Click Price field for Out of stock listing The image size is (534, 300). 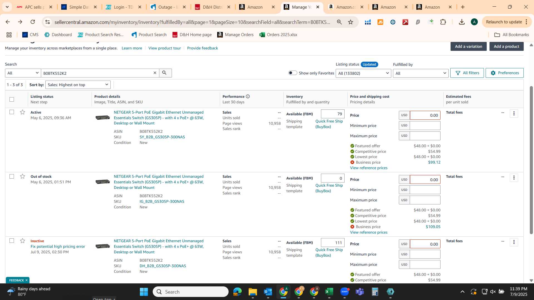click(425, 179)
